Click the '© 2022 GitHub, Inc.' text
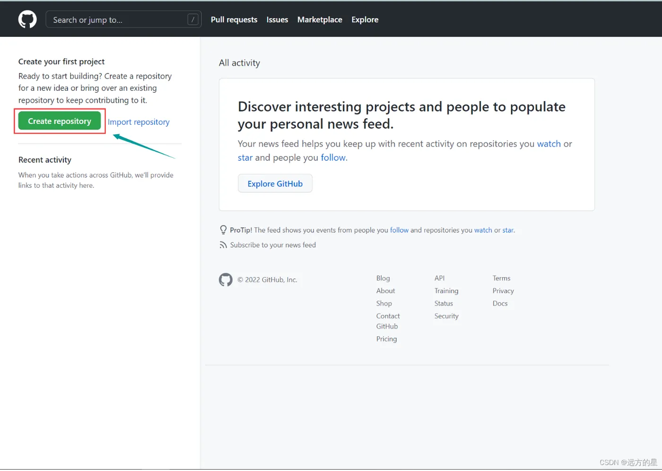Screen dimensions: 662x471 (267, 280)
